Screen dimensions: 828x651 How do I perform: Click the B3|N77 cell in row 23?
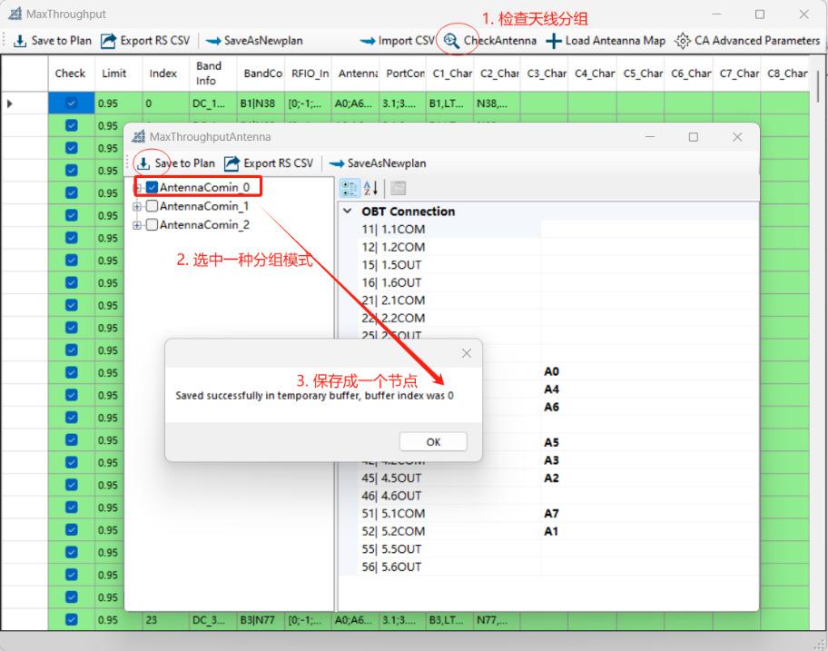click(261, 620)
